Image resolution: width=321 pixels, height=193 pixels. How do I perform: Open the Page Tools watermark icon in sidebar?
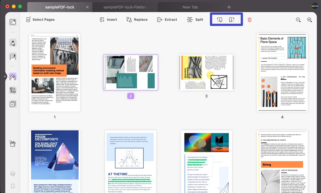13,104
